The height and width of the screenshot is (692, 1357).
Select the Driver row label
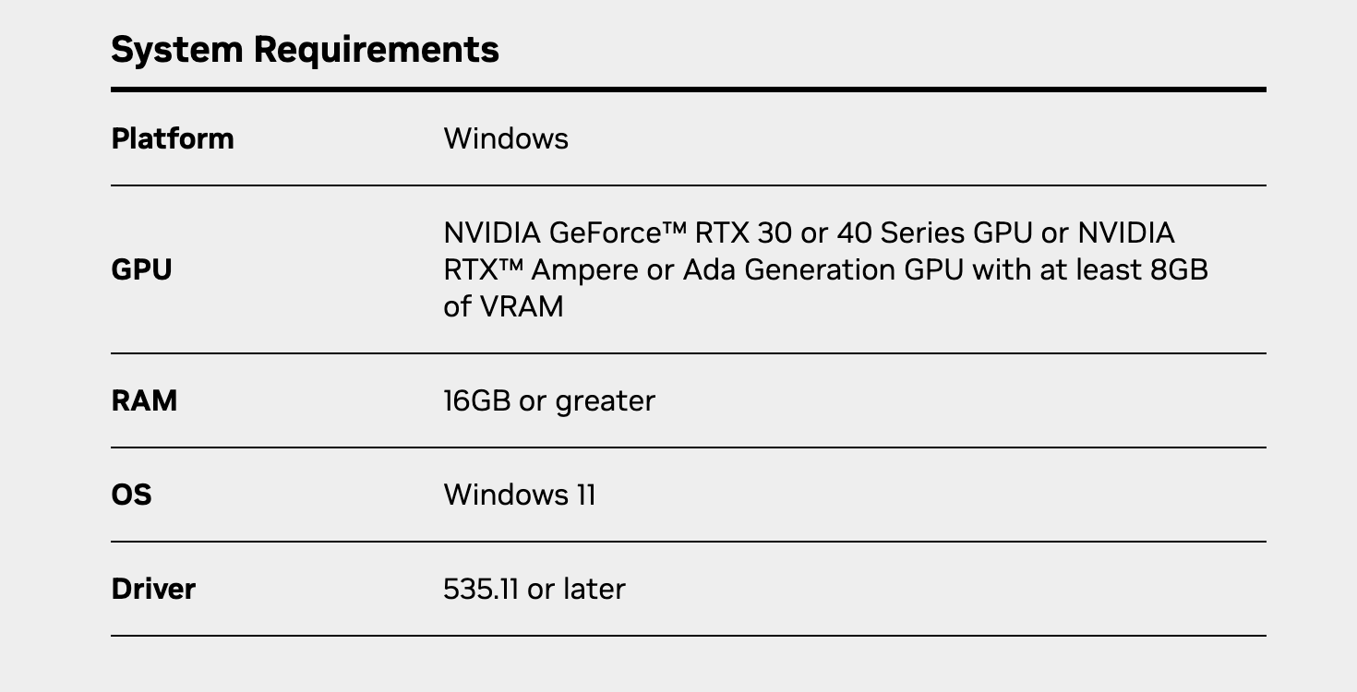click(153, 589)
